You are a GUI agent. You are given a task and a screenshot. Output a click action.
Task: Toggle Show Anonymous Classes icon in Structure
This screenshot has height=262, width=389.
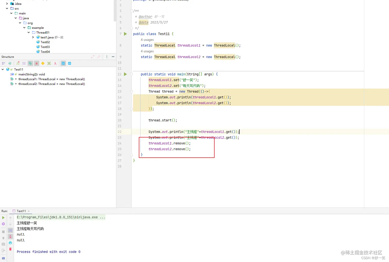49,63
